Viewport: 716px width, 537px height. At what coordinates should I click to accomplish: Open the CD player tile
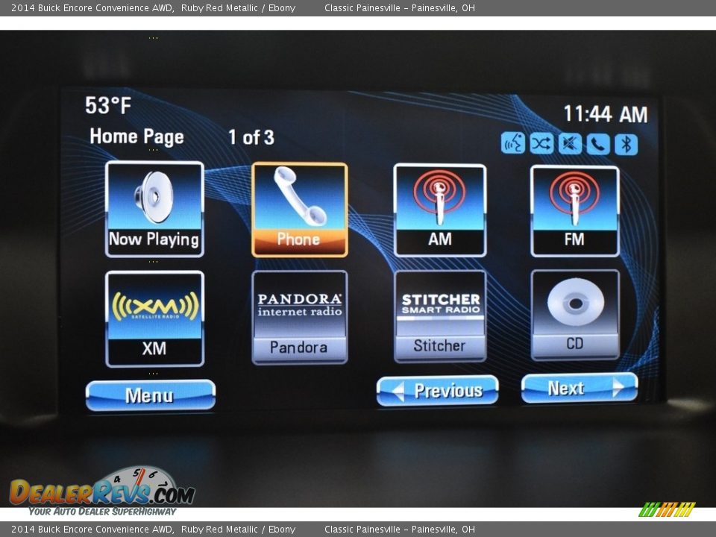pyautogui.click(x=575, y=315)
